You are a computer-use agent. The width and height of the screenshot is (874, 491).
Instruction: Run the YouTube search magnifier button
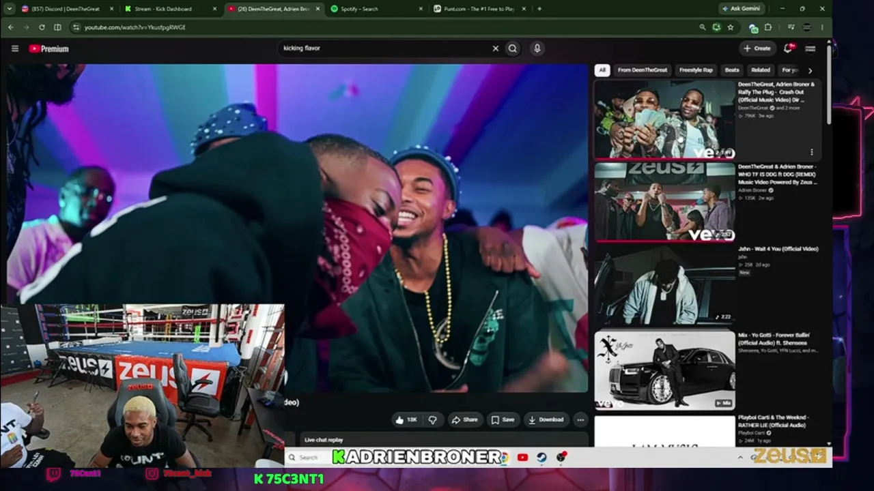(x=513, y=48)
